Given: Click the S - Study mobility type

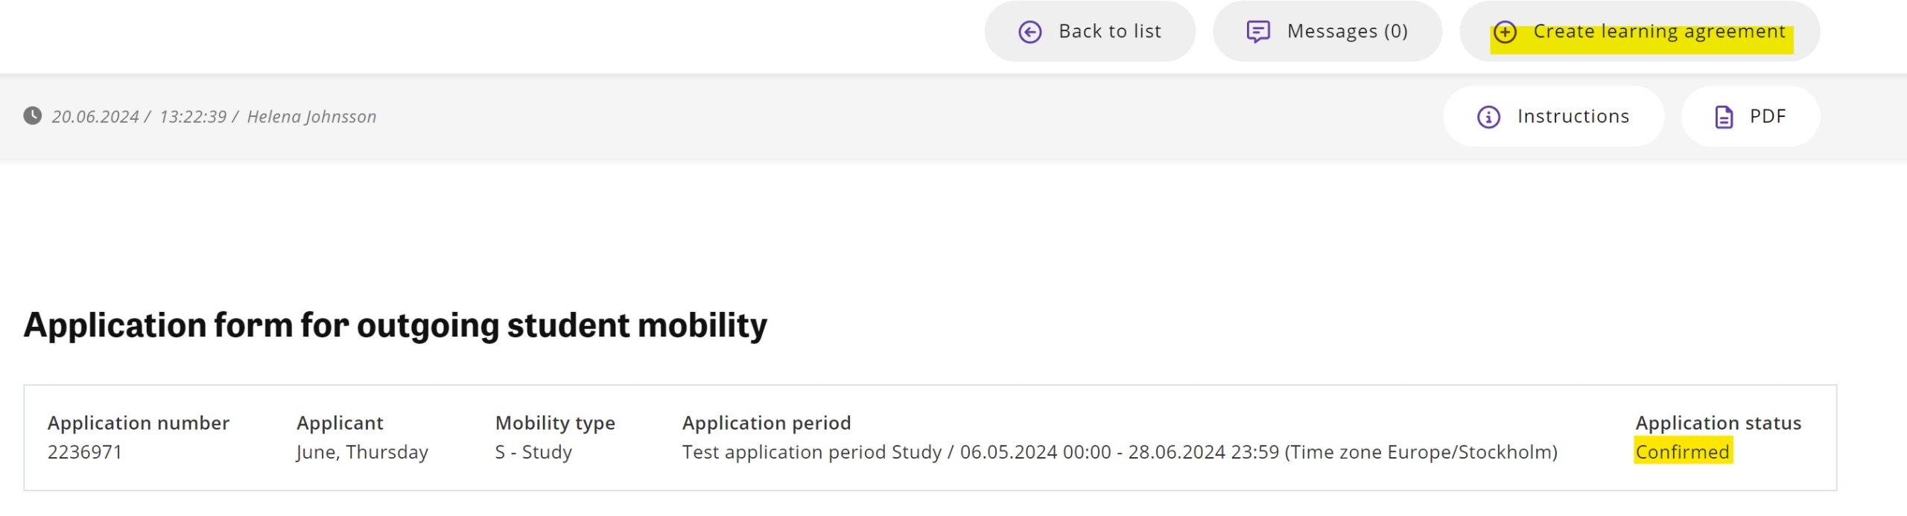Looking at the screenshot, I should click(x=533, y=452).
